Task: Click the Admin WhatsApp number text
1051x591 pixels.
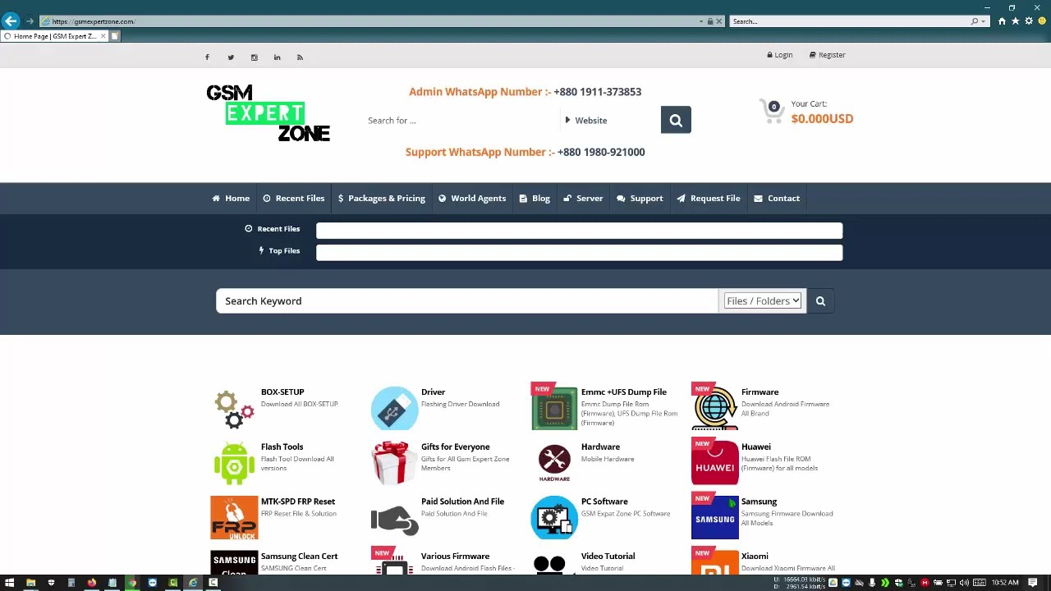Action: click(x=525, y=92)
